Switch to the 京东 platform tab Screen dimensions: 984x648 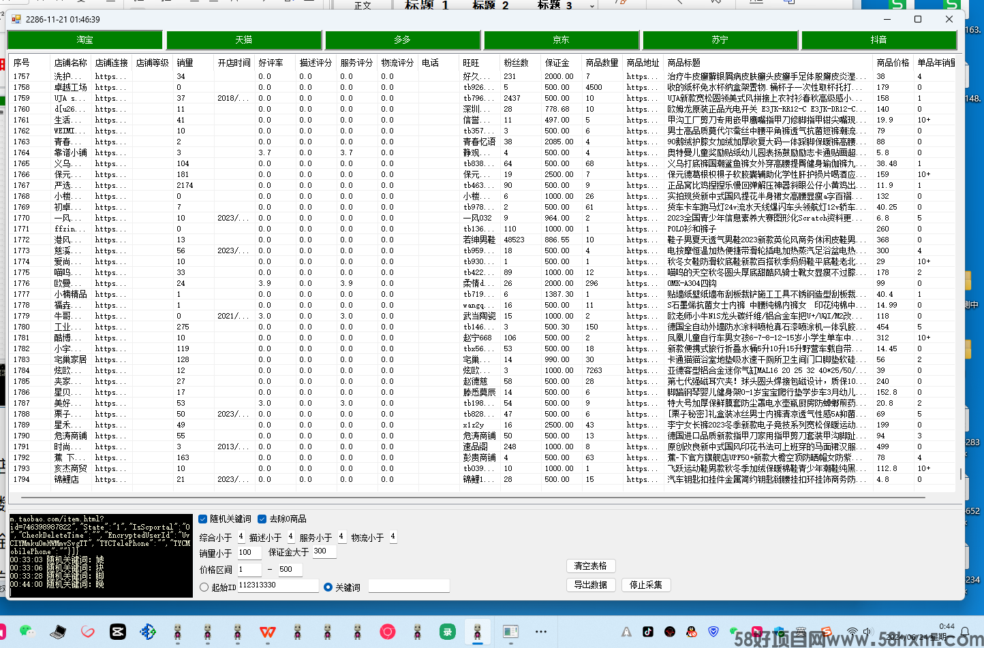(x=562, y=40)
